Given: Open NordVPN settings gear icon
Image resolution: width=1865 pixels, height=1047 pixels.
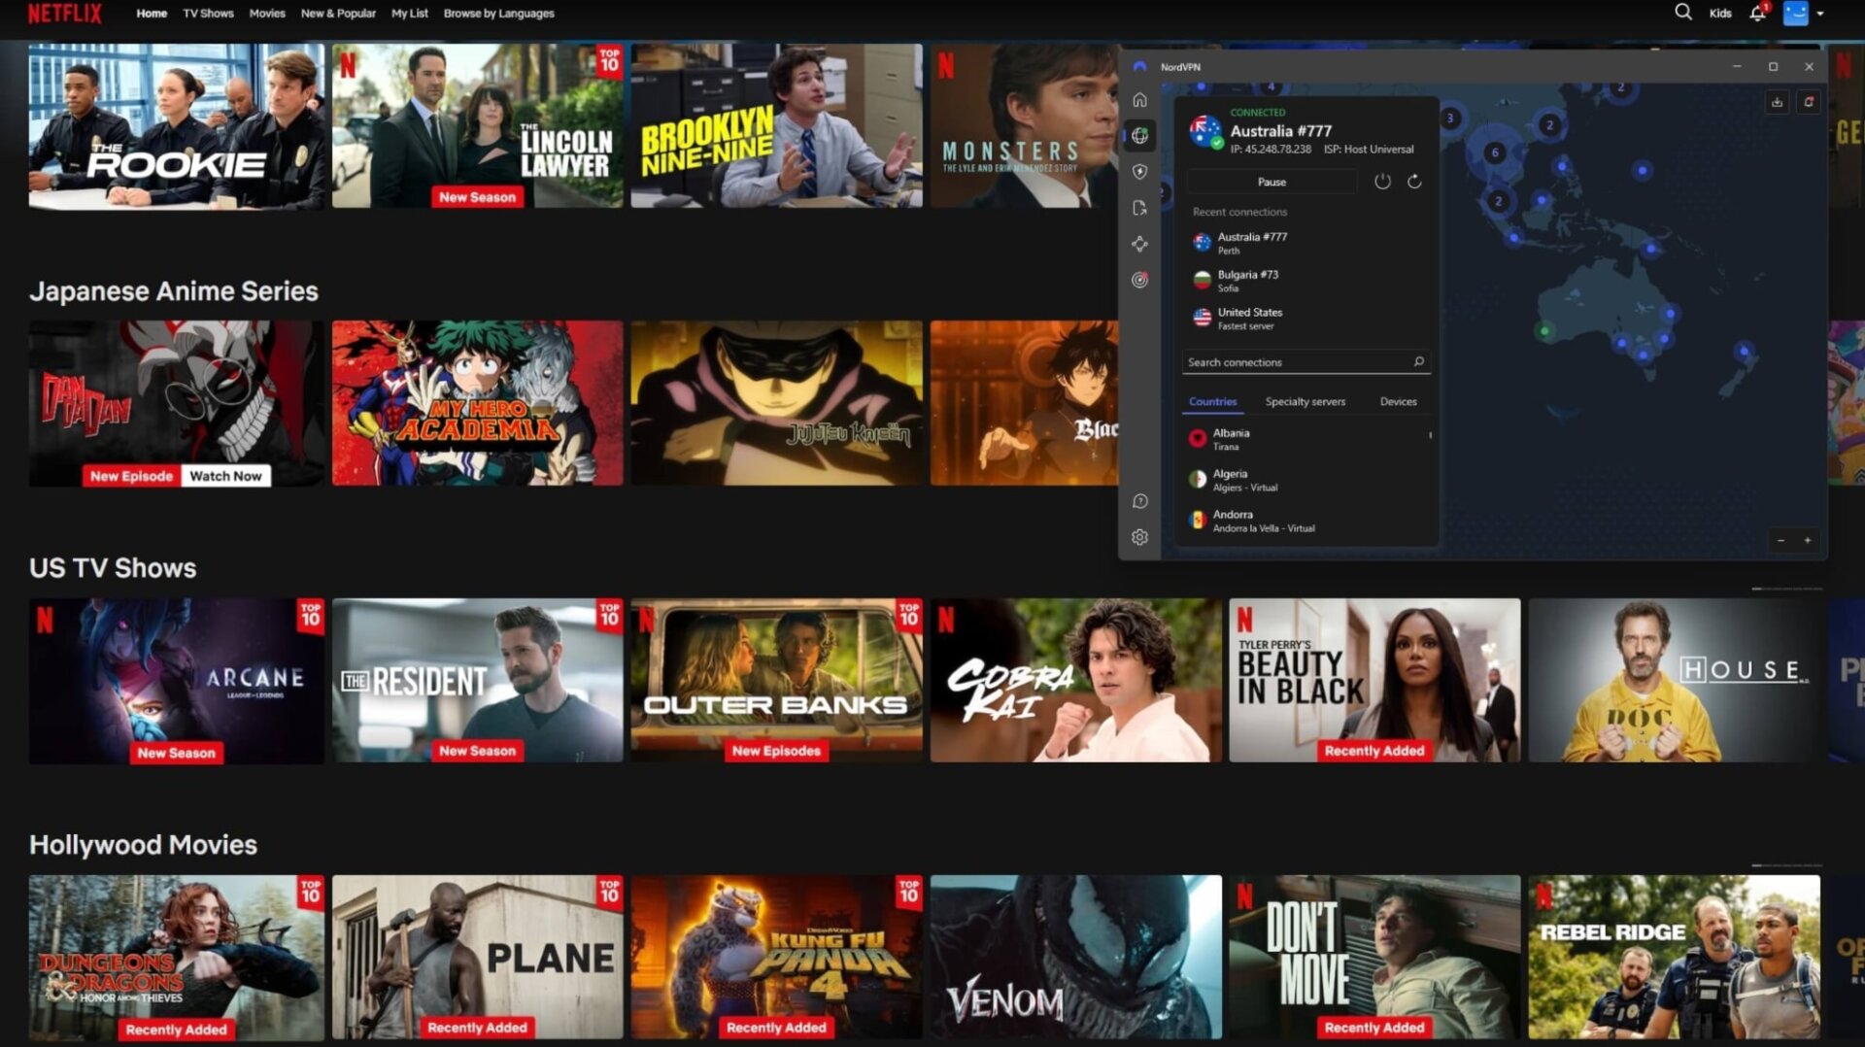Looking at the screenshot, I should (1140, 536).
